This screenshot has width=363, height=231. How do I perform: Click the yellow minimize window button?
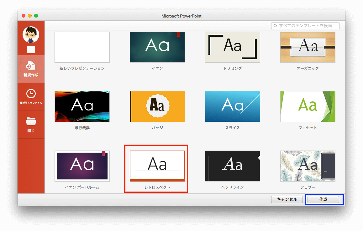(30, 16)
